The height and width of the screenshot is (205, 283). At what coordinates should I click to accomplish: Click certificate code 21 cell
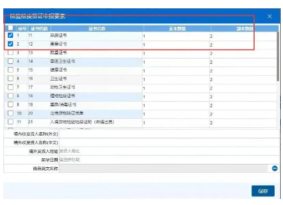tap(39, 122)
